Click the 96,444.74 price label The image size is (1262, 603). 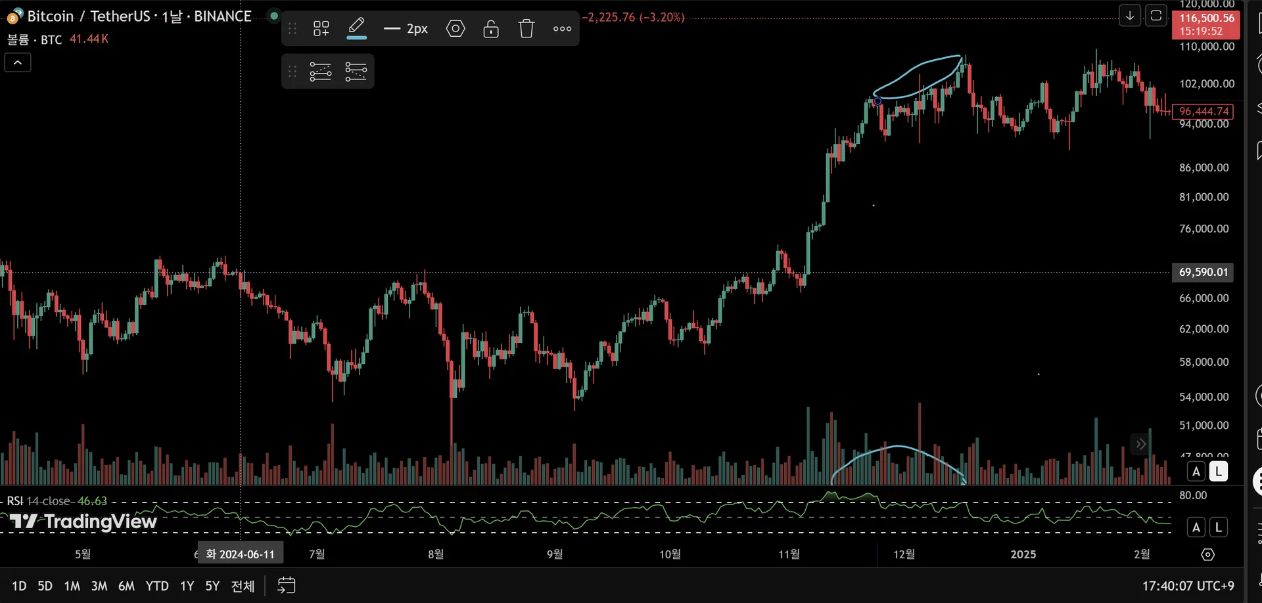point(1204,111)
